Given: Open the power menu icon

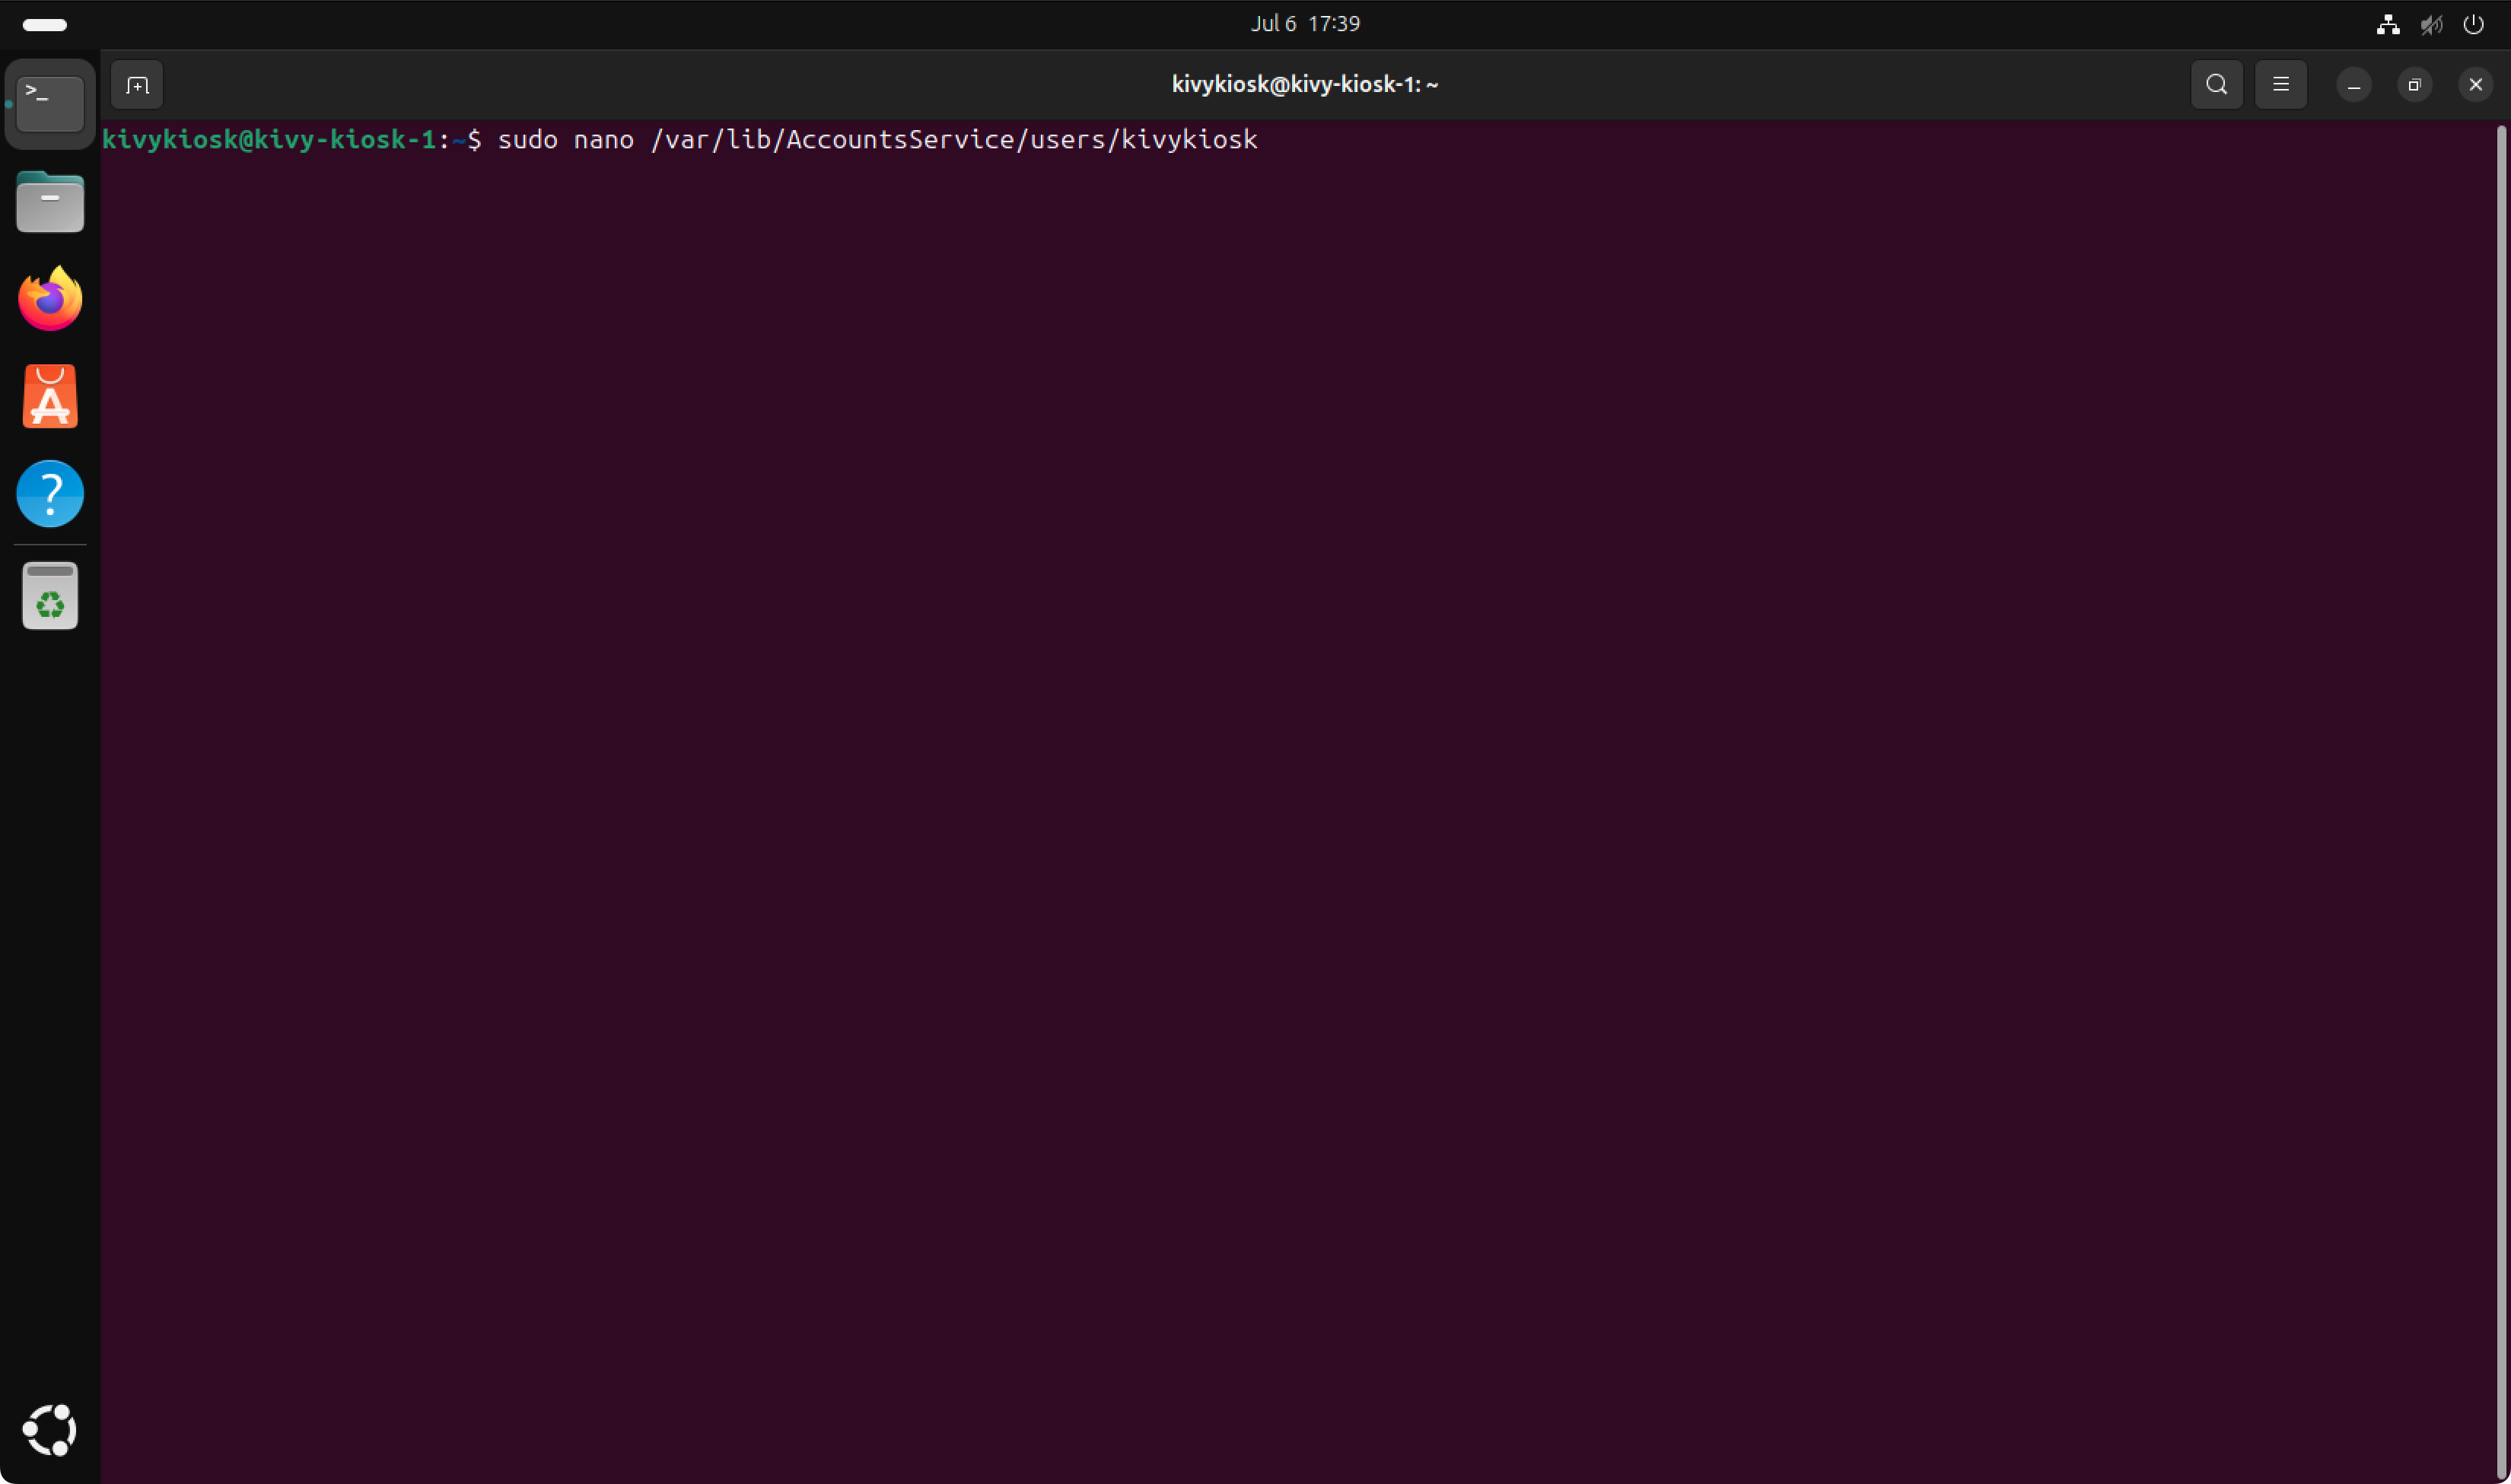Looking at the screenshot, I should [2473, 25].
